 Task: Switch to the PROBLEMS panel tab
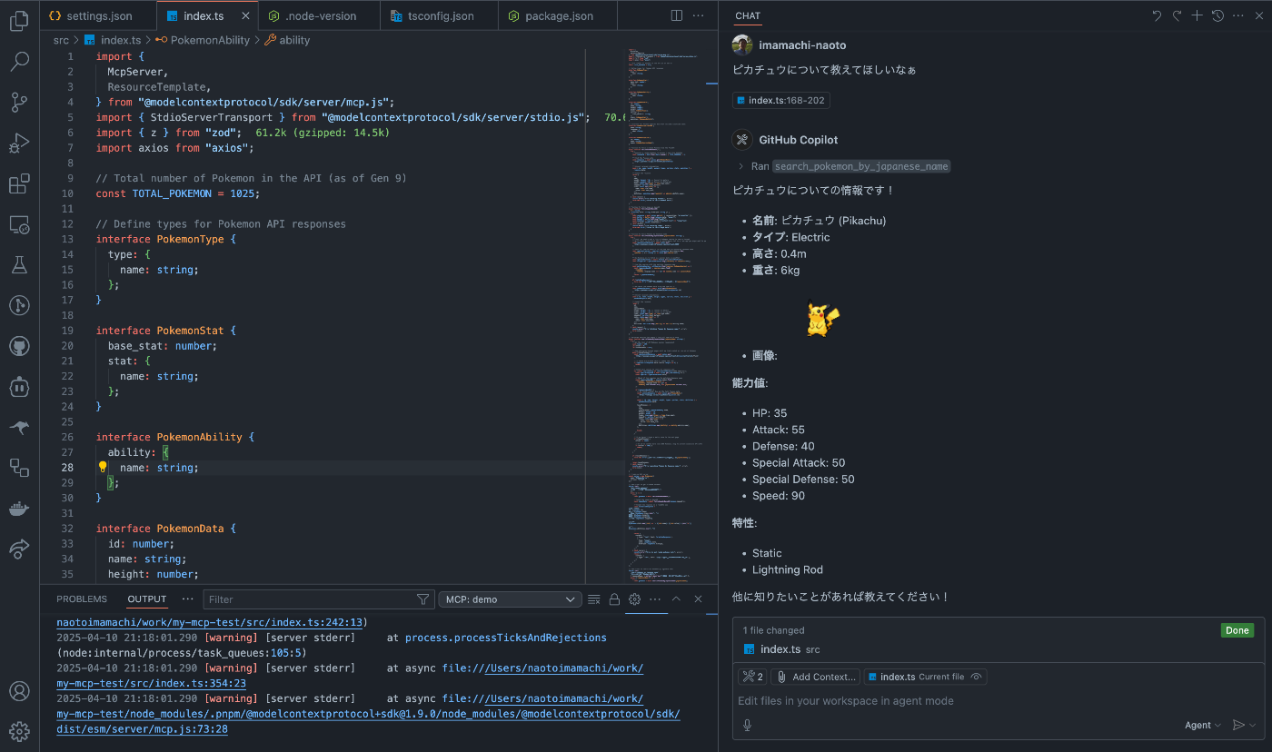82,599
